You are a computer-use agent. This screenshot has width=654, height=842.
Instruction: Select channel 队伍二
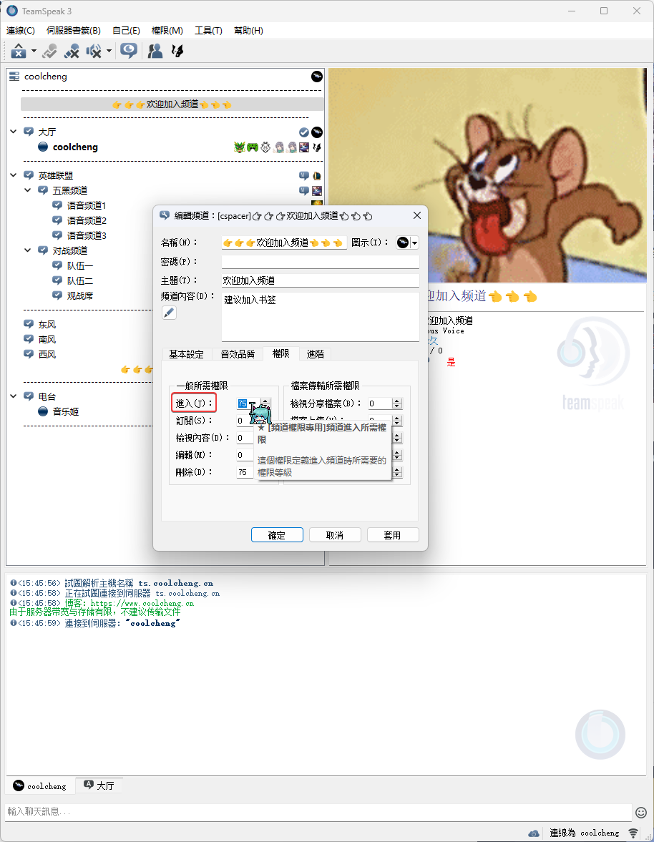click(80, 280)
